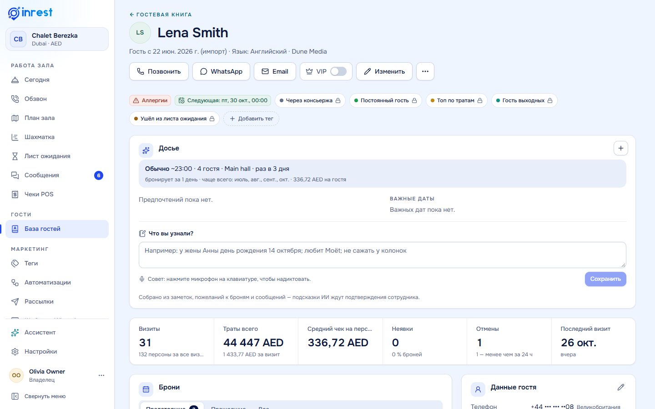Click the Брони calendar icon
The height and width of the screenshot is (409, 655).
tap(146, 389)
